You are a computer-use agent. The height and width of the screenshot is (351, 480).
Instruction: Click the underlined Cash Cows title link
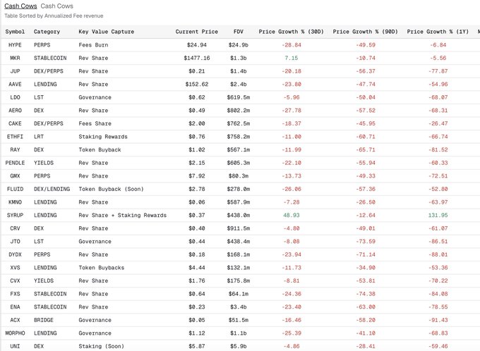tap(20, 6)
